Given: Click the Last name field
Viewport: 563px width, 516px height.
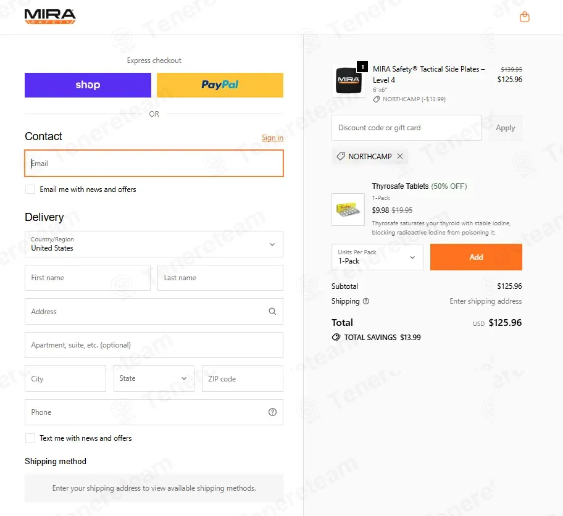Looking at the screenshot, I should [x=220, y=278].
